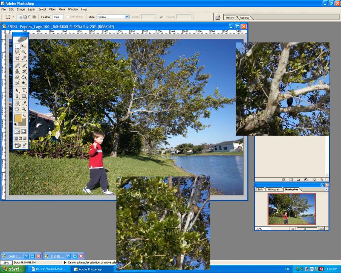Click the Navigator zoom slider handle
This screenshot has width=341, height=273.
(305, 229)
